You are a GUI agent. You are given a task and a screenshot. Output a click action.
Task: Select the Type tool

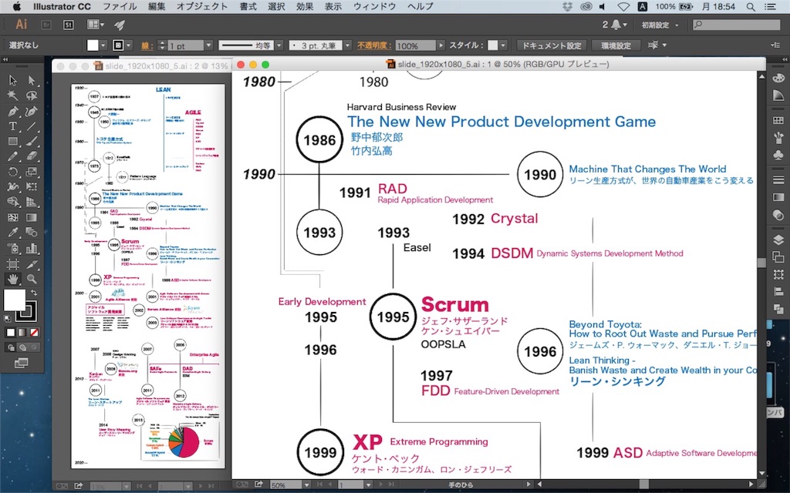pos(13,126)
